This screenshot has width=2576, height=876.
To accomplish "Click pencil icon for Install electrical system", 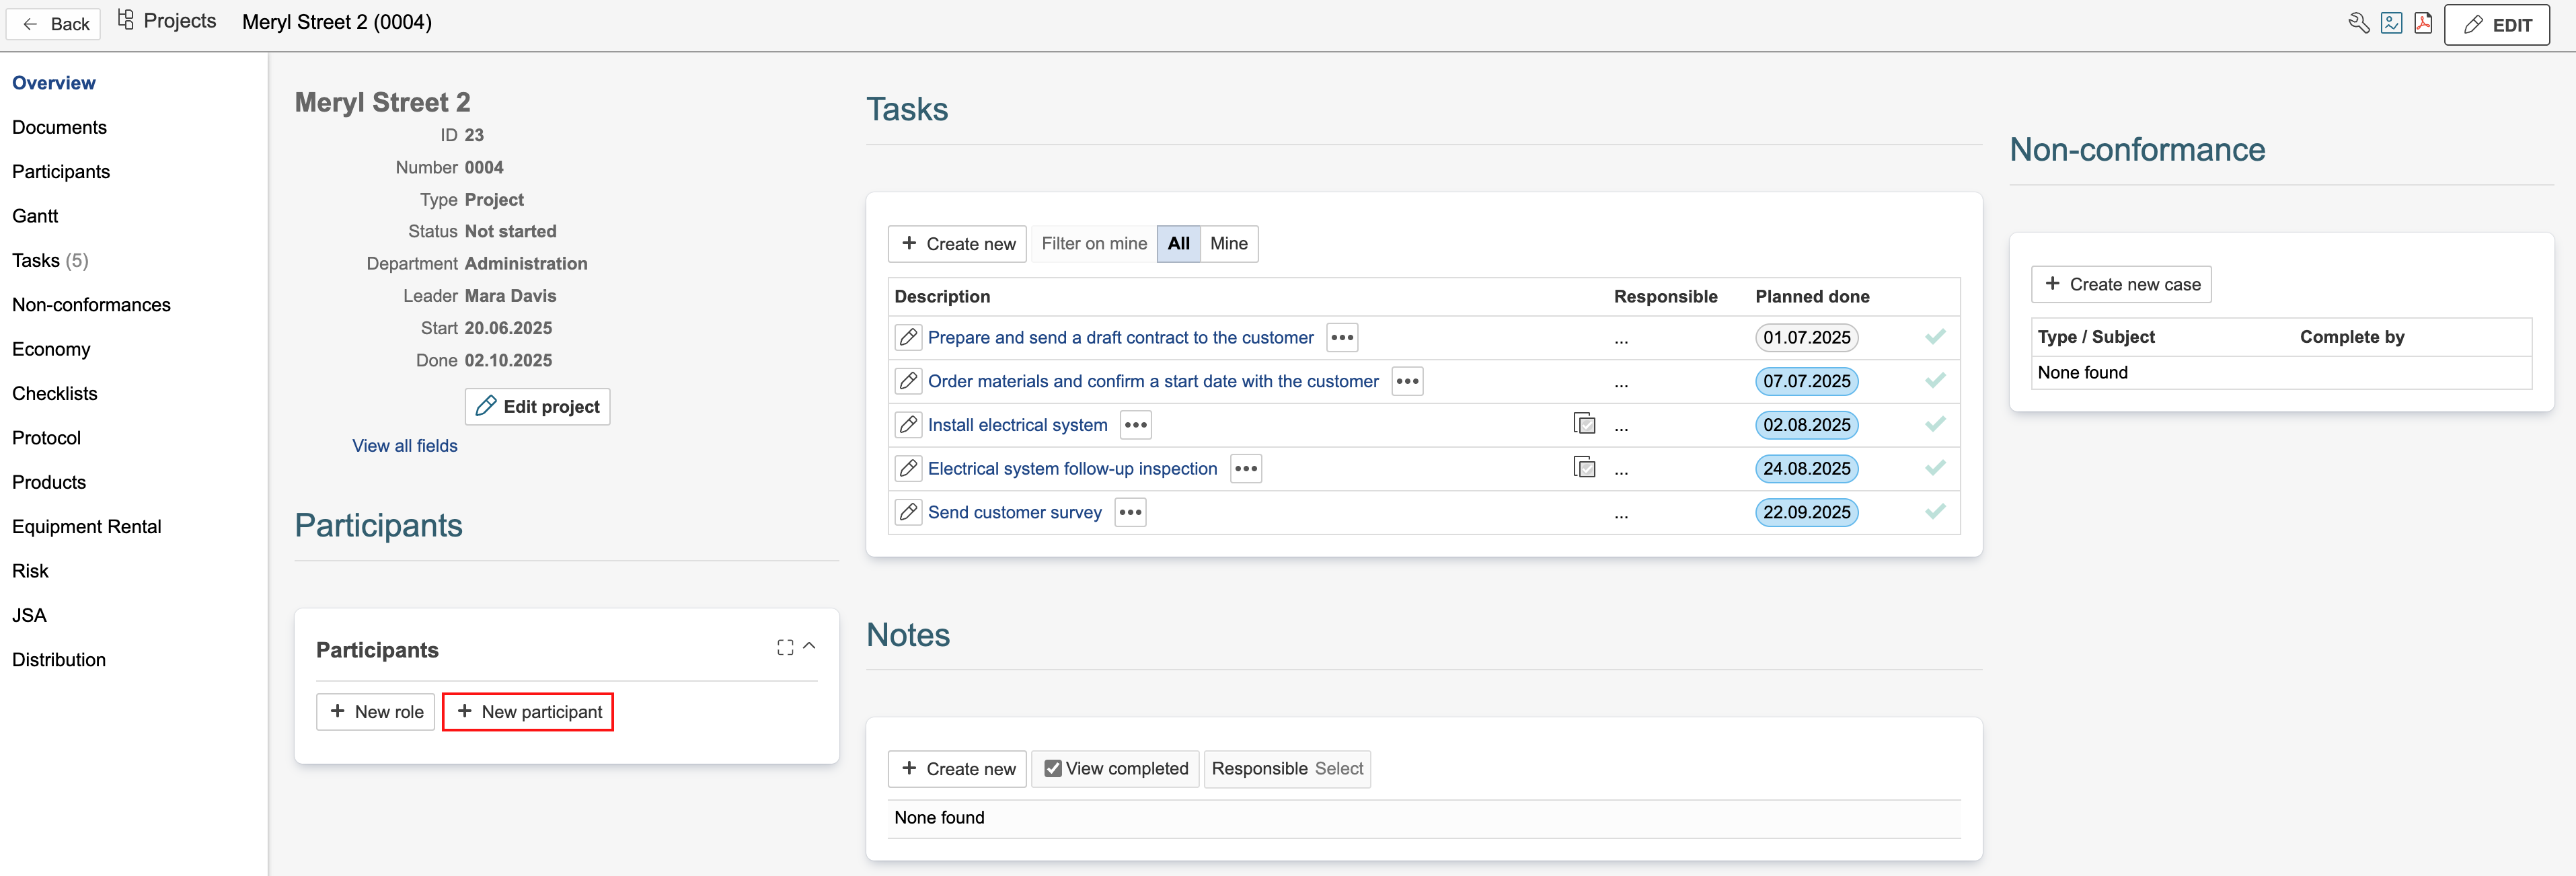I will coord(907,425).
